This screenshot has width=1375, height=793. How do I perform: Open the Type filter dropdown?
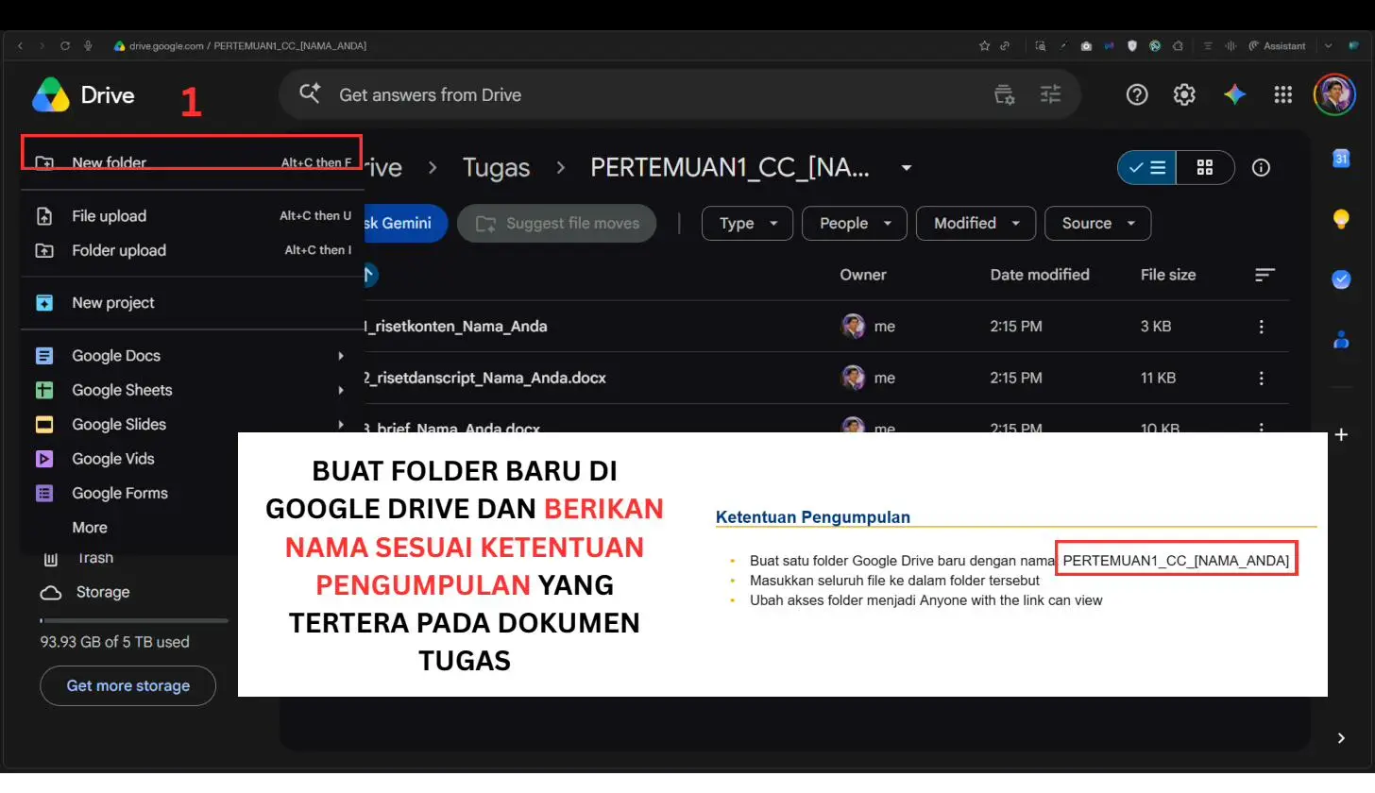point(746,223)
